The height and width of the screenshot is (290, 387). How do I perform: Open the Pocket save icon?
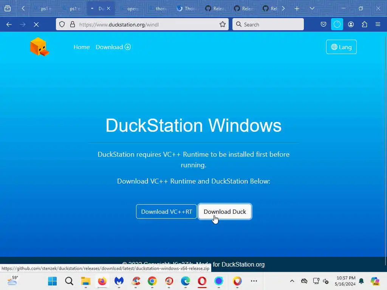click(324, 25)
